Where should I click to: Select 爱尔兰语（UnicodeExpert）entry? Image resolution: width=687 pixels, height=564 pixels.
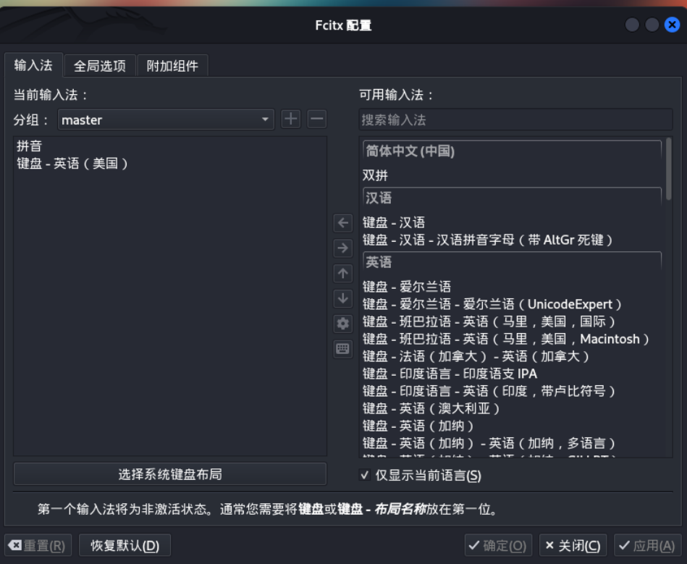(512, 304)
